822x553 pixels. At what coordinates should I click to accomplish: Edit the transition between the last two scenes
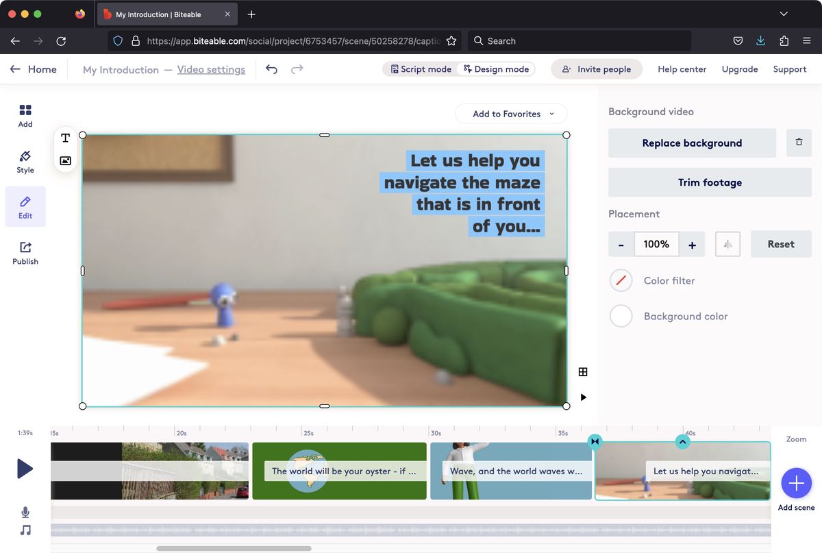(595, 441)
